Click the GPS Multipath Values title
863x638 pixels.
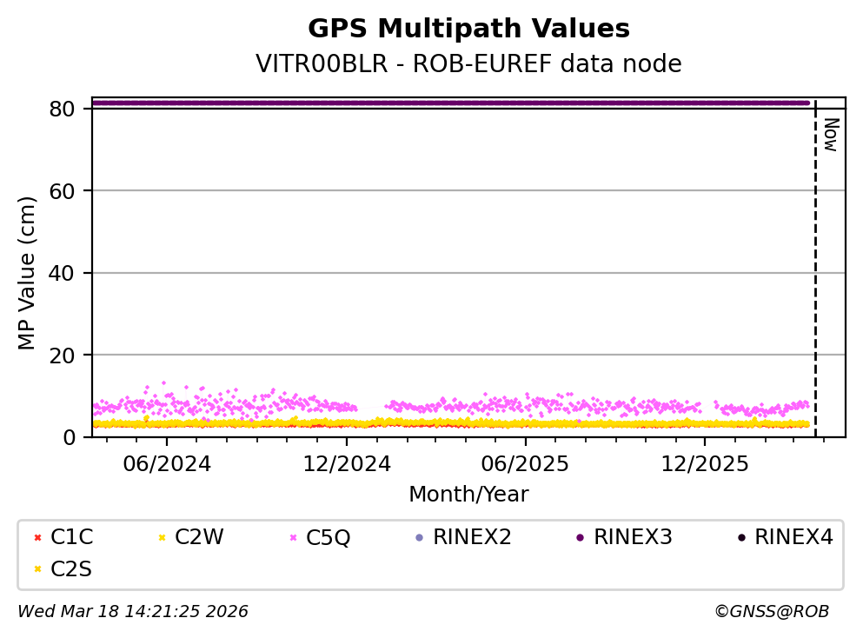tap(468, 29)
